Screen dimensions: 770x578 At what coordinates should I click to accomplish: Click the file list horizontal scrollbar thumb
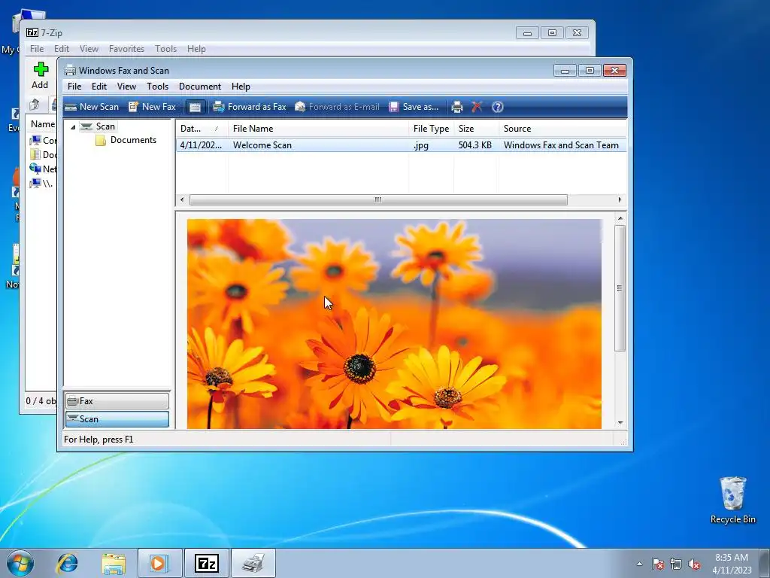pyautogui.click(x=378, y=199)
